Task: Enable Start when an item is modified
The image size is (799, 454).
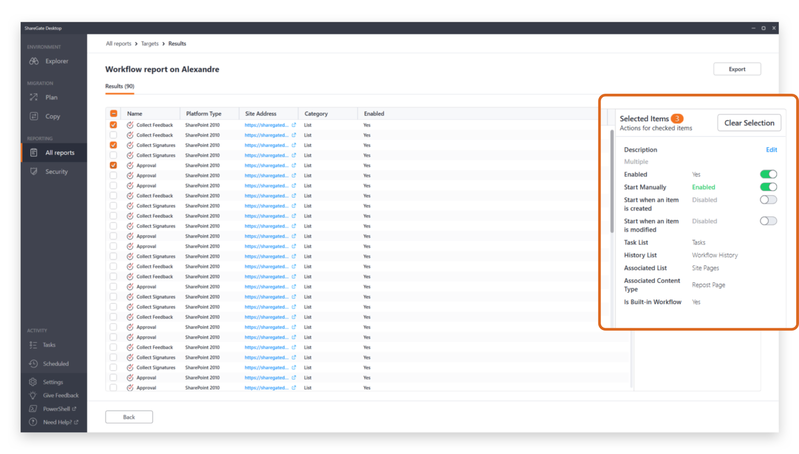Action: pos(768,221)
